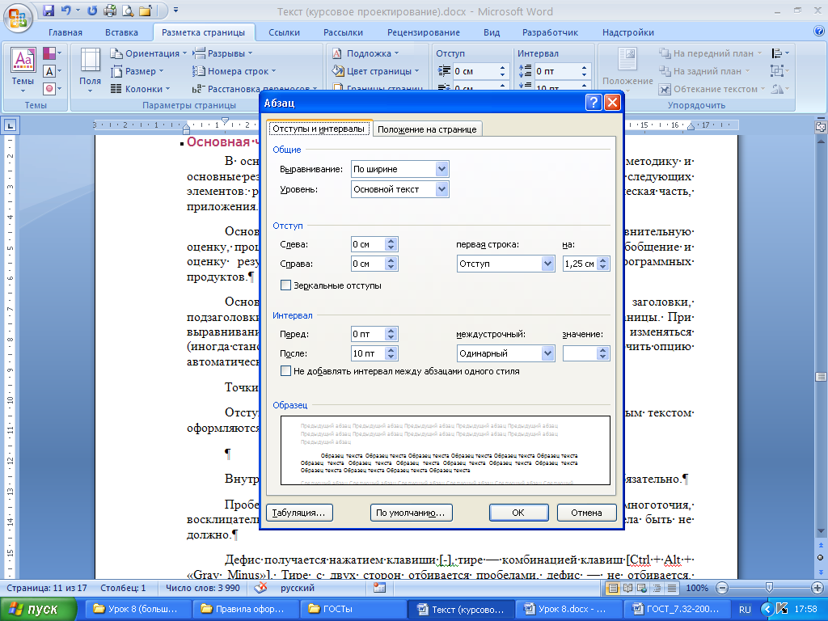This screenshot has width=828, height=621.
Task: Open print preview icon in quick access toolbar
Action: [128, 10]
